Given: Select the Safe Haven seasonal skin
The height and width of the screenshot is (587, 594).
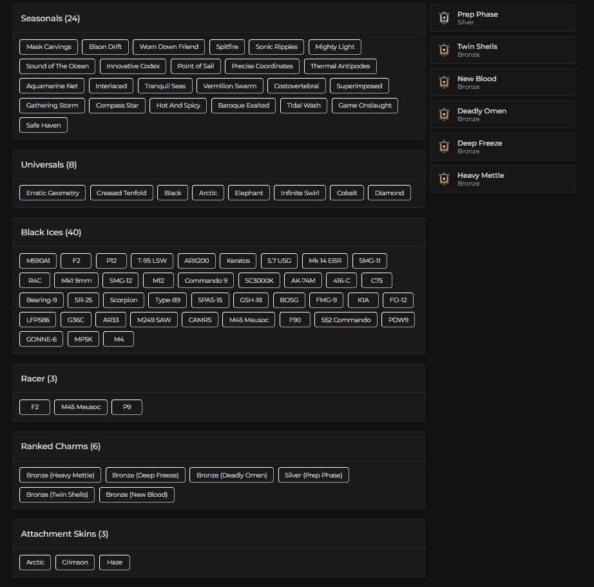Looking at the screenshot, I should 43,125.
